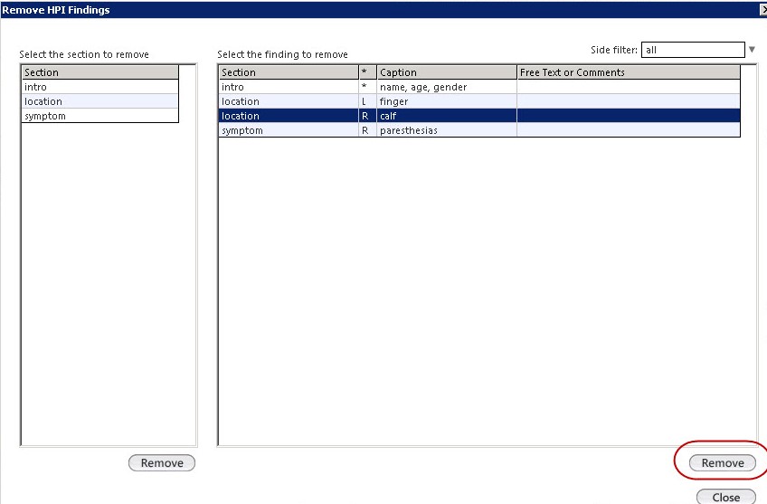The height and width of the screenshot is (504, 767).
Task: Click the 'R' side cell for paresthesias
Action: click(368, 130)
